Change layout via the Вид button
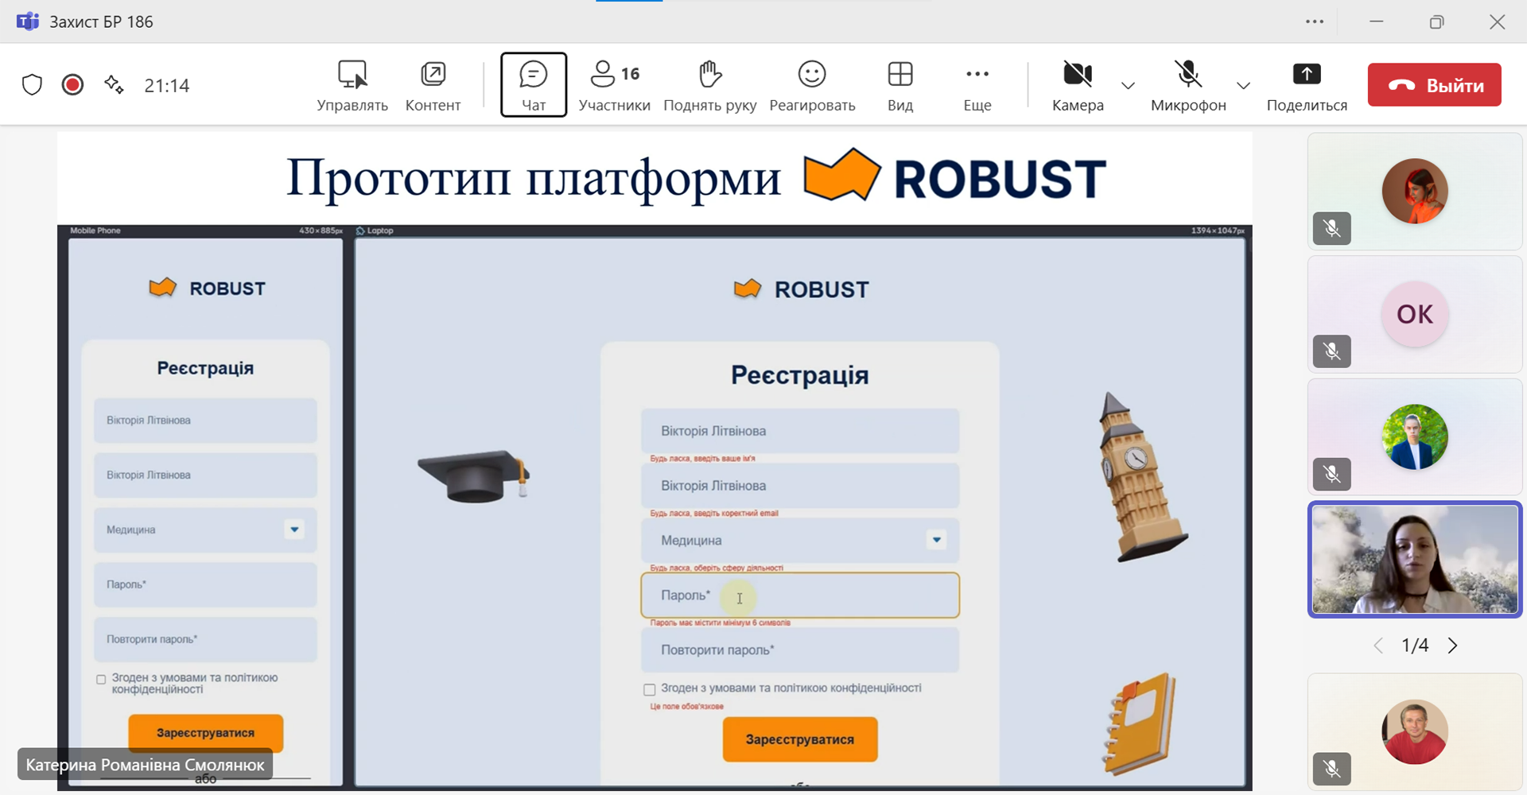The image size is (1527, 795). (x=900, y=85)
